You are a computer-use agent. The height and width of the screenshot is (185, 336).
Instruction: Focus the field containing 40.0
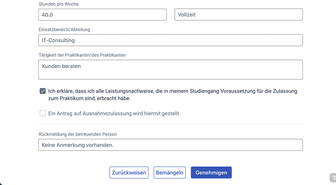[102, 15]
